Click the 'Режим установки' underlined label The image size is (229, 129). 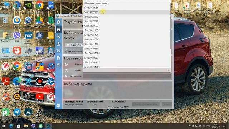74,102
